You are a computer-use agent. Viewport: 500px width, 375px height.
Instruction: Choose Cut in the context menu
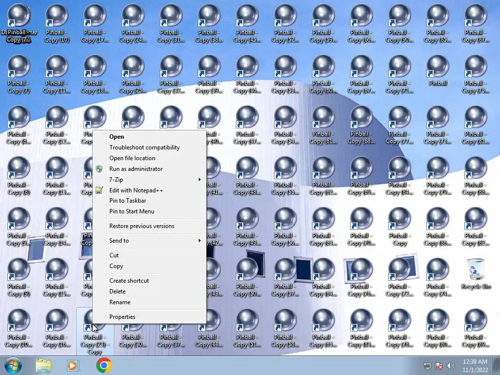(x=149, y=255)
